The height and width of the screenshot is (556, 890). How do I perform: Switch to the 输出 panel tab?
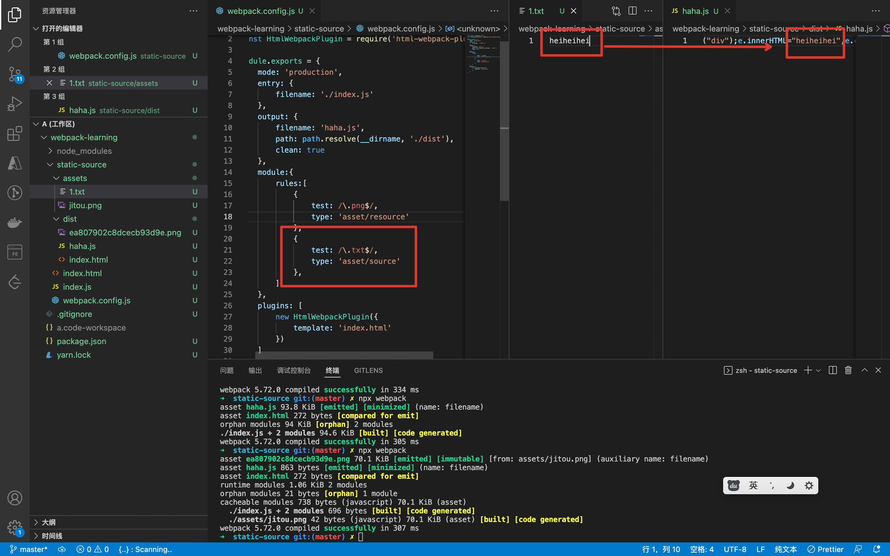click(255, 370)
